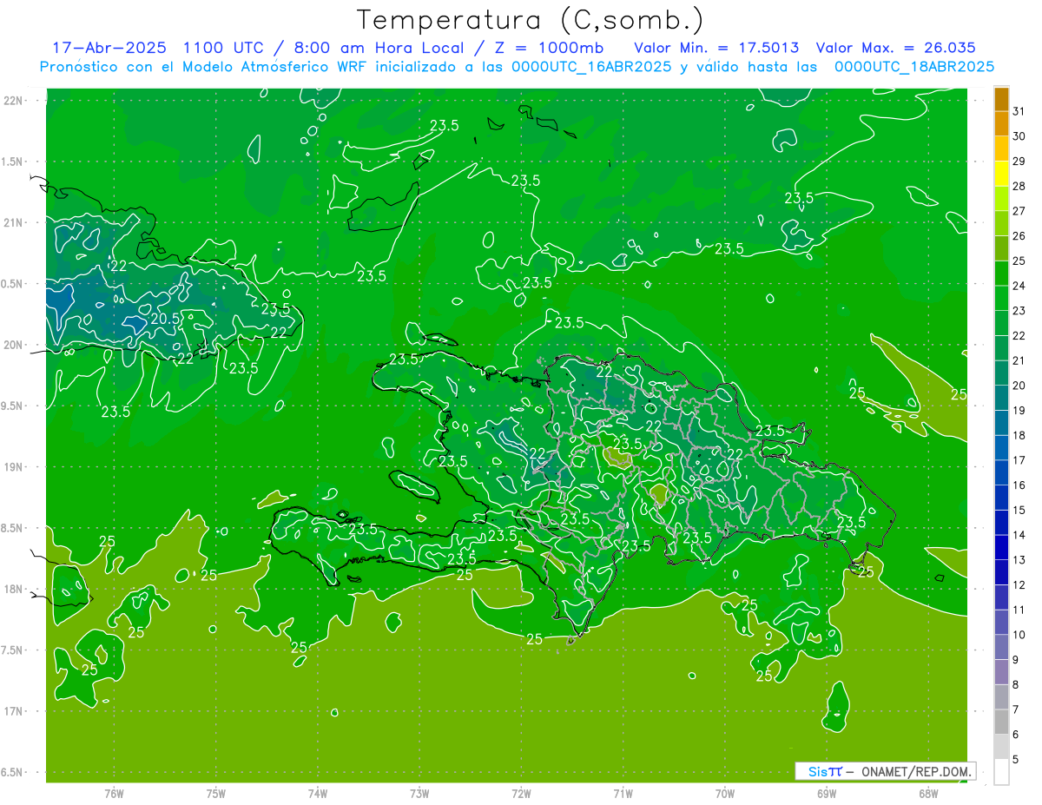Pick the pure blue legend swatch between 13 and 14
Image resolution: width=1042 pixels, height=805 pixels.
click(x=1001, y=547)
